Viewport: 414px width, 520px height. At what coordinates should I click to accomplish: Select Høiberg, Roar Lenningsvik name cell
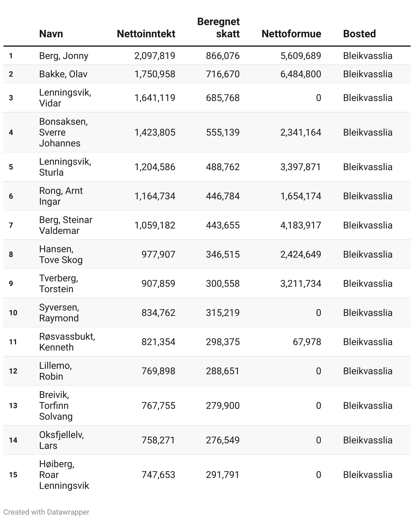[64, 475]
